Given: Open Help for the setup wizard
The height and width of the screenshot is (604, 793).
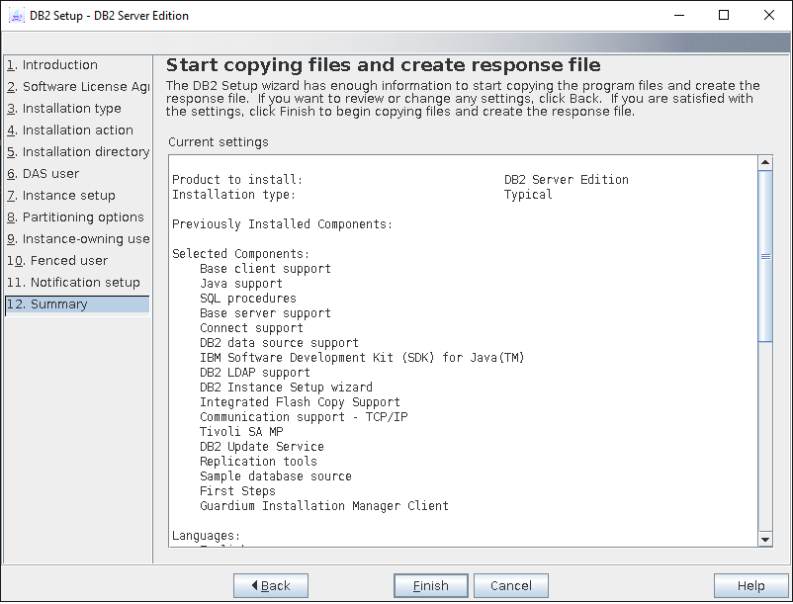Looking at the screenshot, I should pyautogui.click(x=750, y=585).
